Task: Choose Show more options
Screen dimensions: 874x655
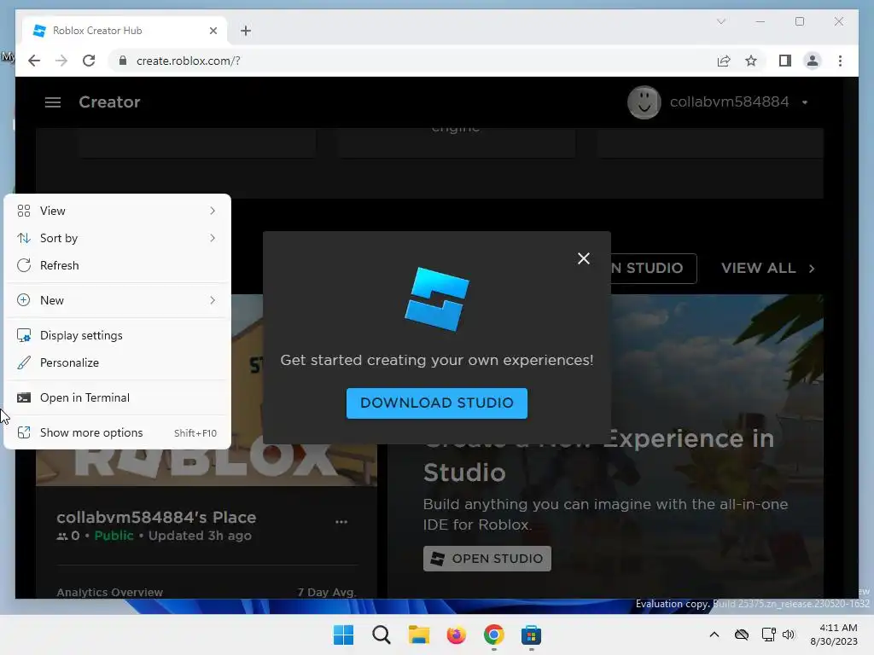Action: pyautogui.click(x=117, y=432)
